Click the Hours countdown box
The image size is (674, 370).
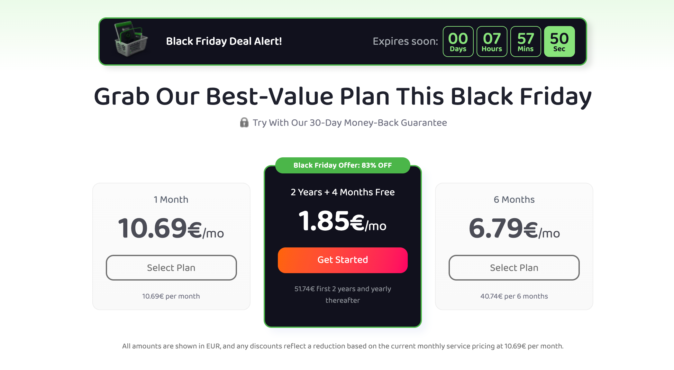click(x=492, y=42)
